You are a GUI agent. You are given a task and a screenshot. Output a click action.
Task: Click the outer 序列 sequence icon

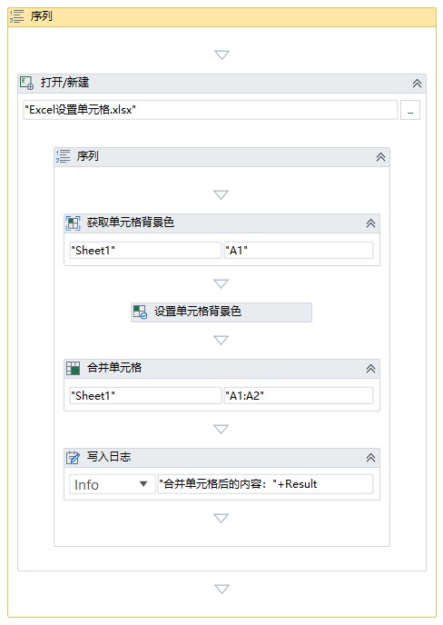coord(16,16)
